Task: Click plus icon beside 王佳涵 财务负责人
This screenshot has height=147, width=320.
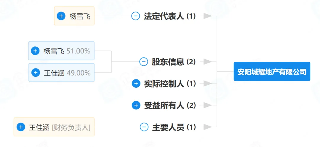Action: tap(21, 127)
